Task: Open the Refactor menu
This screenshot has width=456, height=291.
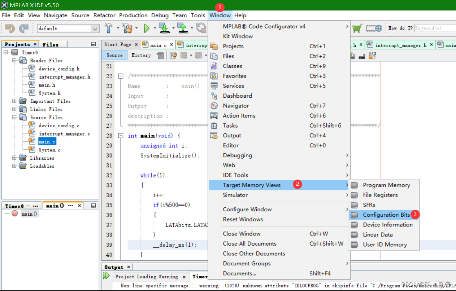Action: (104, 15)
